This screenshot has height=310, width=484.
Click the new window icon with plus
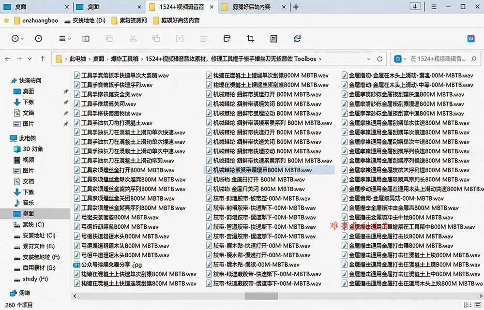click(227, 39)
